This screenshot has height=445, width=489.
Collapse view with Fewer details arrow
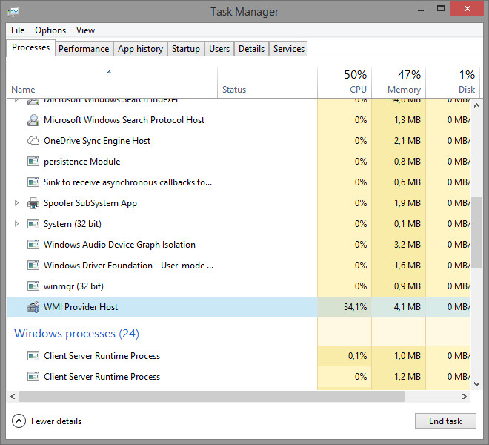click(x=19, y=421)
